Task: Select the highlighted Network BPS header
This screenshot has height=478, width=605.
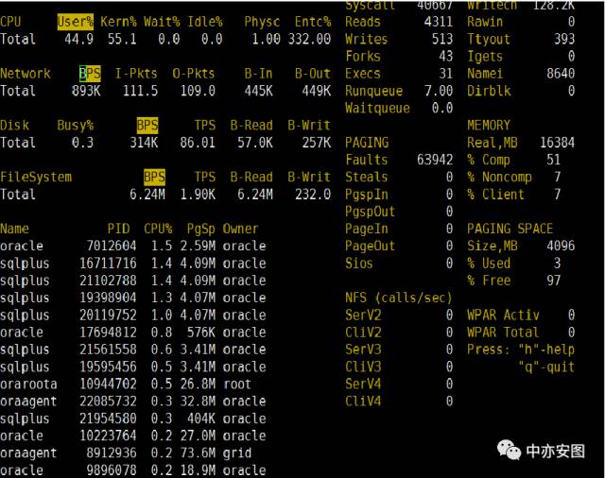Action: point(90,74)
